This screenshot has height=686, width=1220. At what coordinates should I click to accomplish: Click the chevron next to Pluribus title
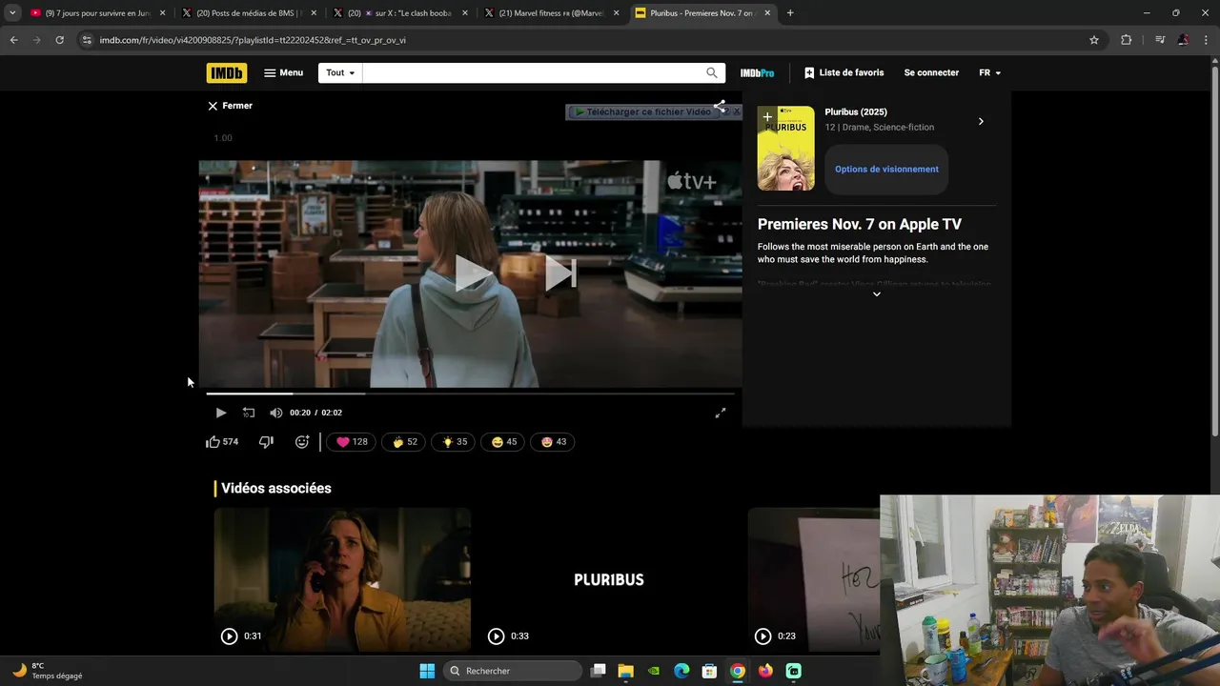pos(981,121)
